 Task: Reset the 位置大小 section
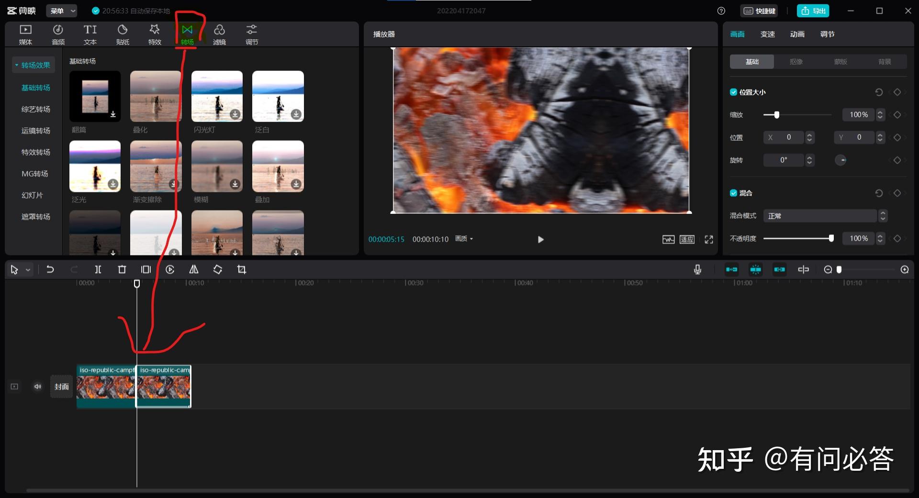point(879,92)
